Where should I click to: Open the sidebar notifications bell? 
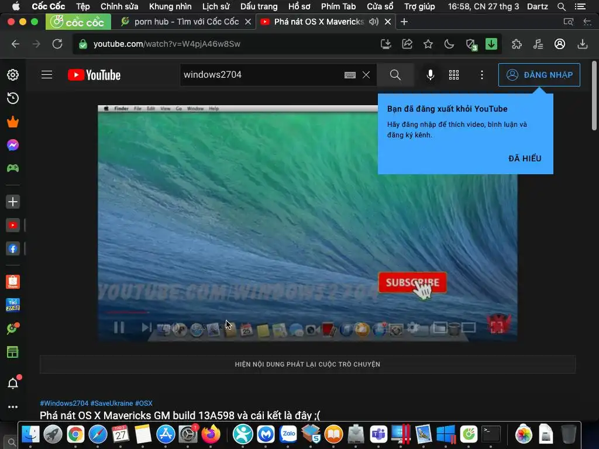point(13,383)
